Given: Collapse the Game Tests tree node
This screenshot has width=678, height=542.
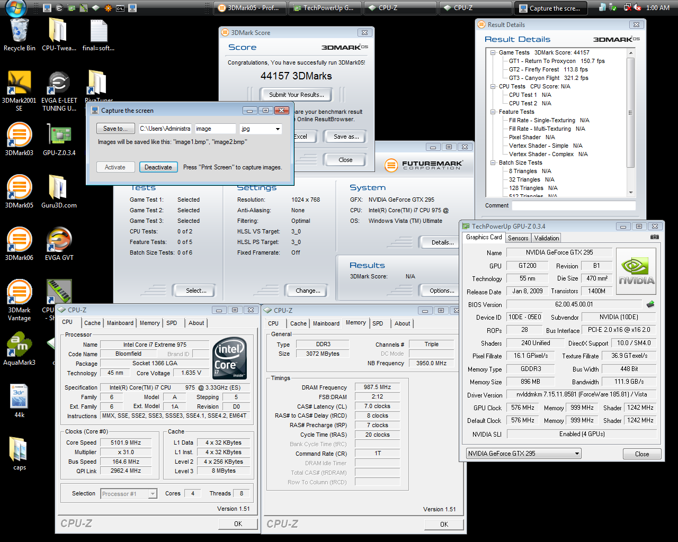Looking at the screenshot, I should click(493, 52).
